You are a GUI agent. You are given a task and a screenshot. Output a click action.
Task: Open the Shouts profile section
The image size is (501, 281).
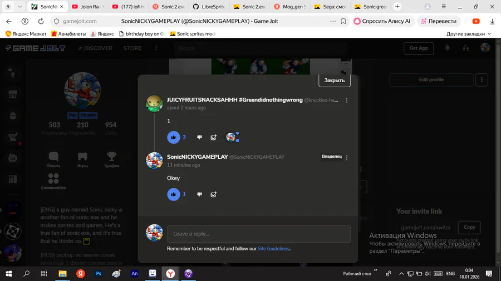[x=53, y=159]
